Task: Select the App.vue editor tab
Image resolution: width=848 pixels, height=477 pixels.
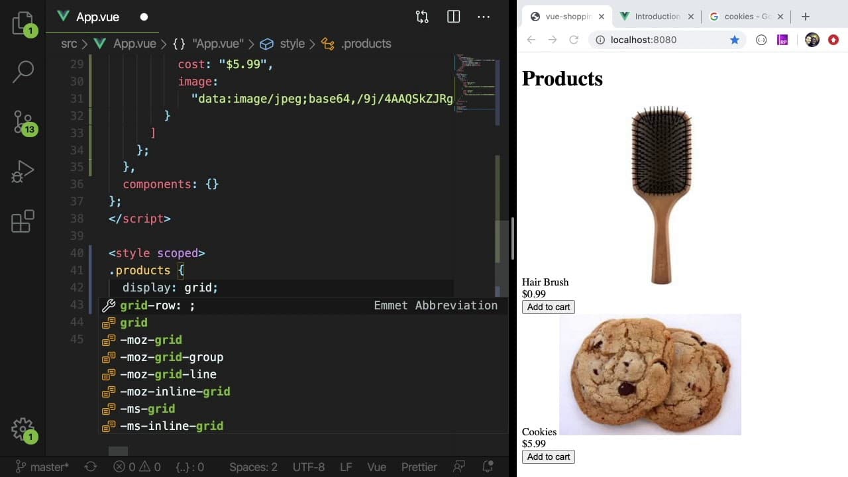Action: click(97, 17)
